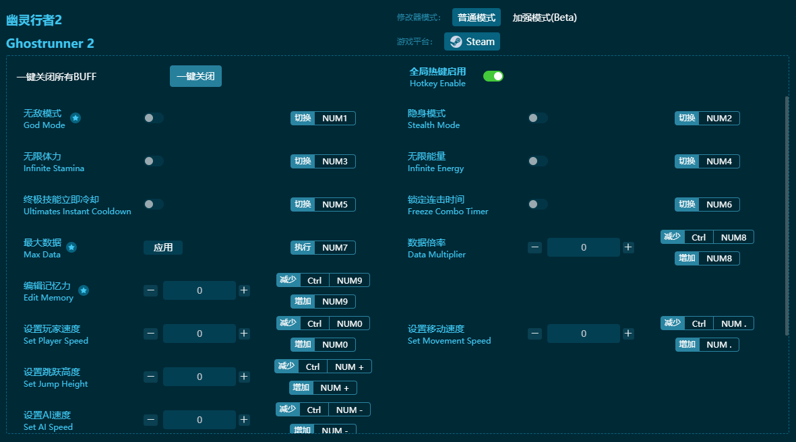
Task: Click 增加 NUM . hotkey for Movement Speed
Action: [x=707, y=344]
